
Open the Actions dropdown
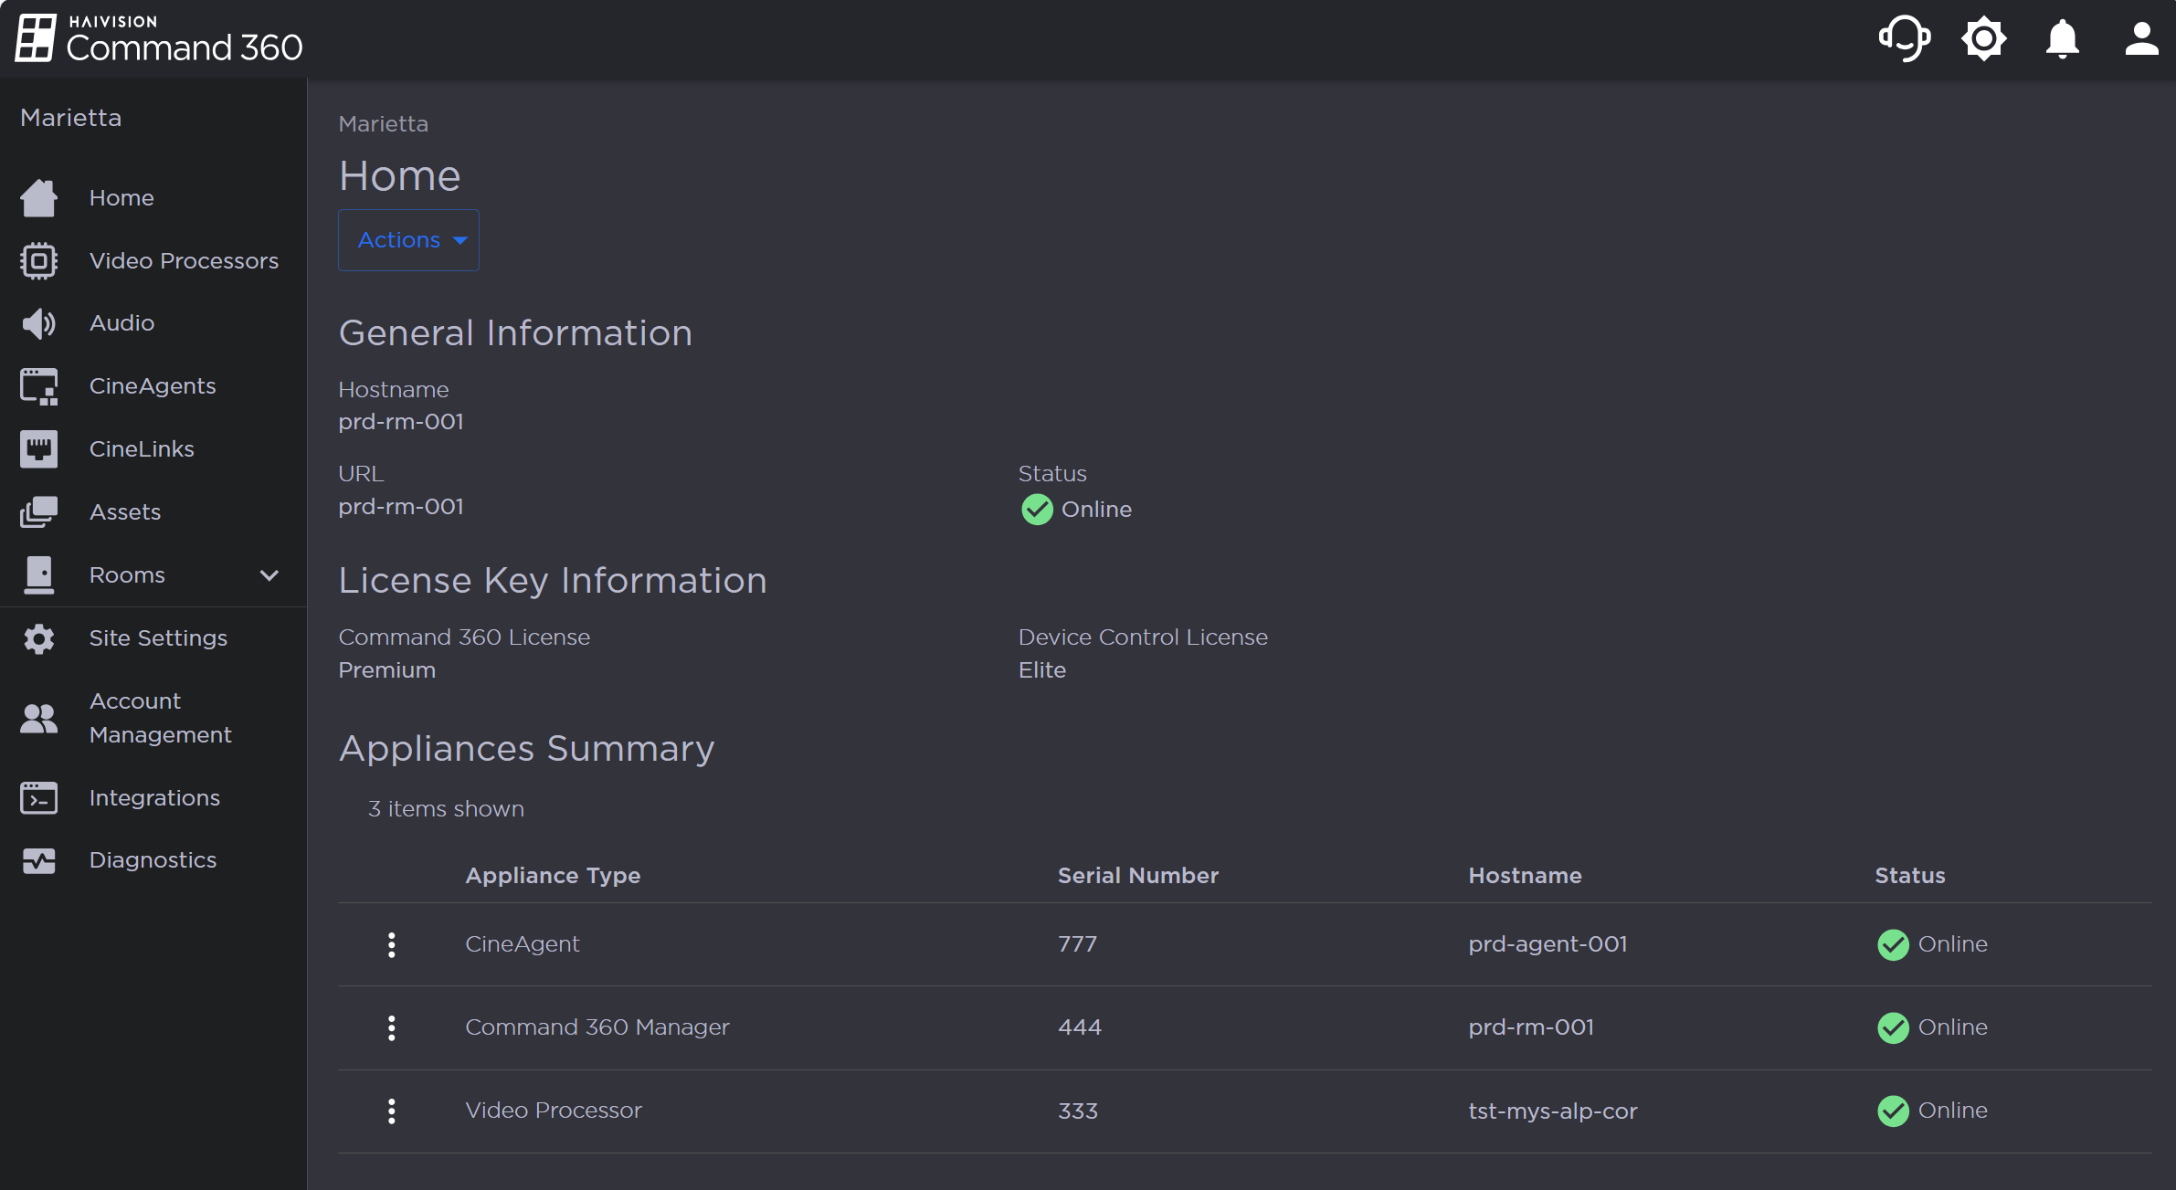click(408, 240)
